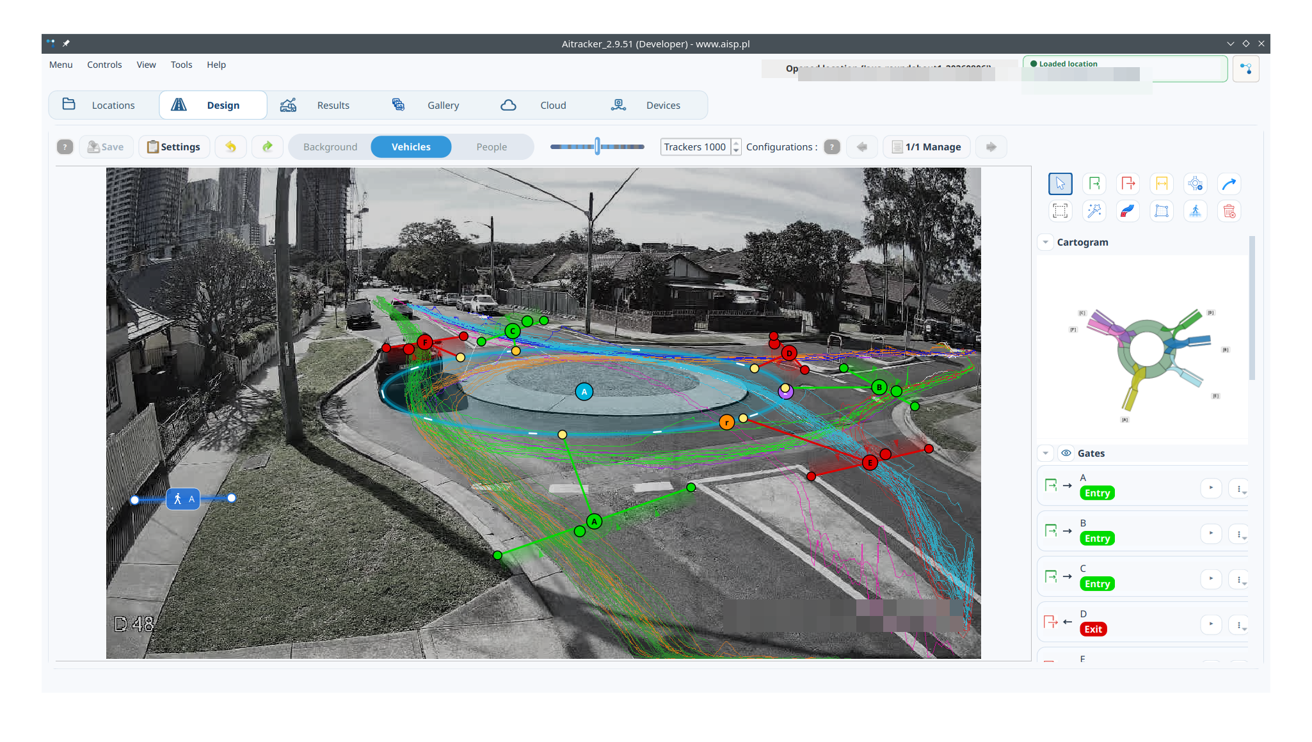Click the 1/1 Manage button
Screen dimensions: 1312x742
point(927,147)
